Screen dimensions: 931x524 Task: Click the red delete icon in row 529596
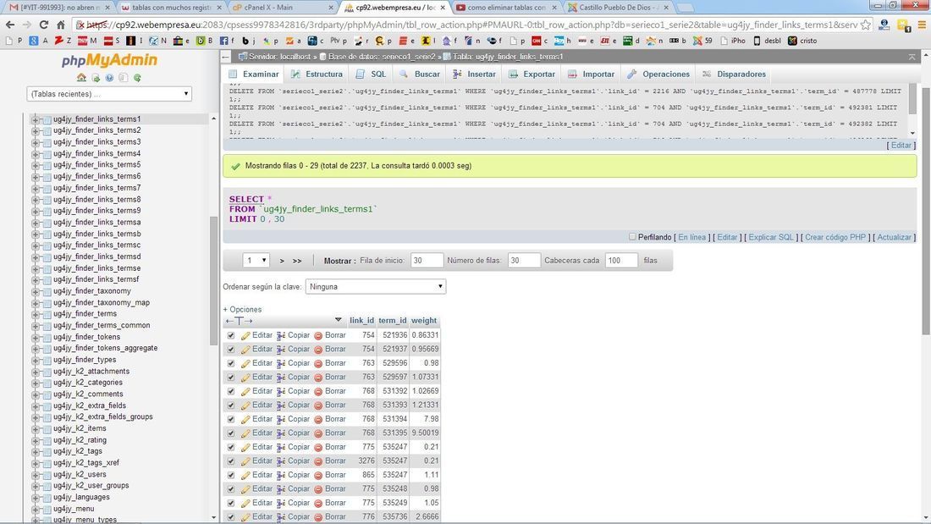click(x=318, y=364)
